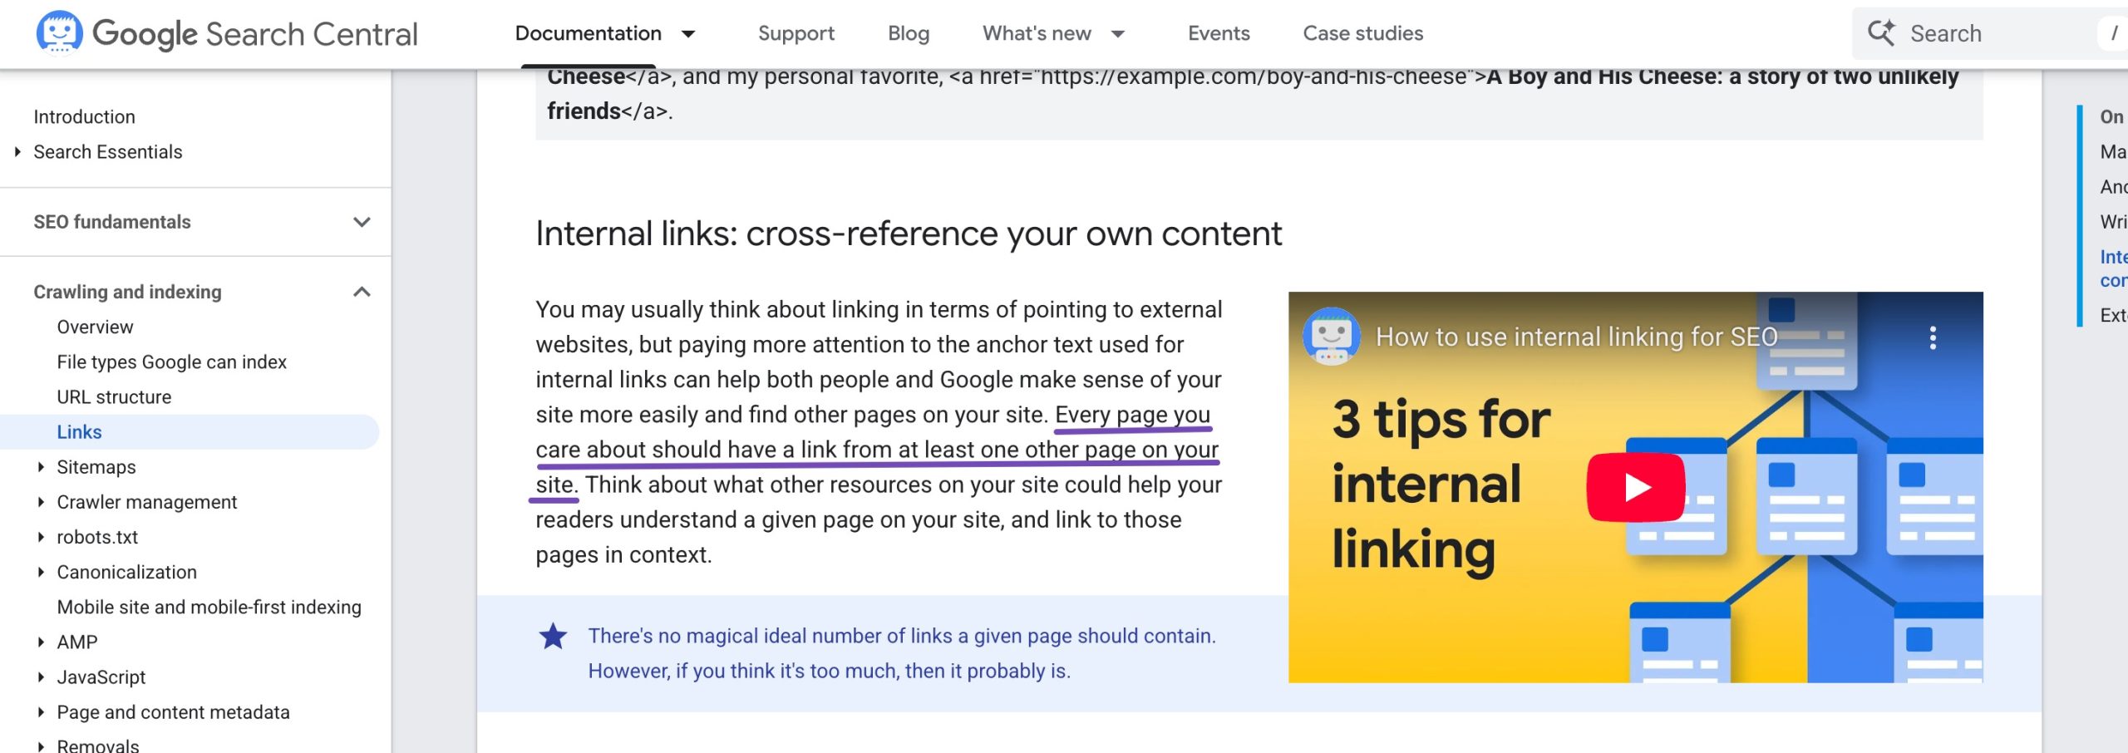Image resolution: width=2128 pixels, height=753 pixels.
Task: Click the Google Search Central logo icon
Action: pos(59,32)
